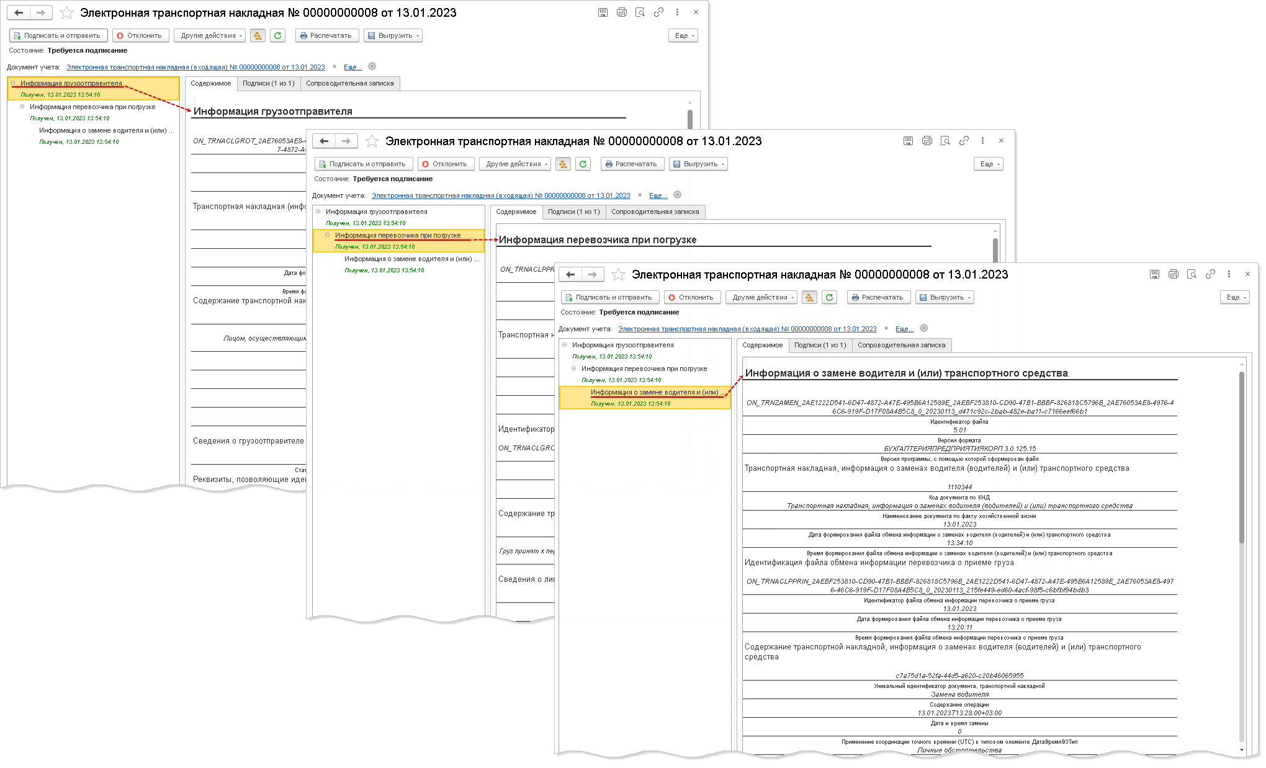This screenshot has height=768, width=1266.
Task: Open the Сопроводительная записка tab in the third window
Action: click(x=901, y=346)
